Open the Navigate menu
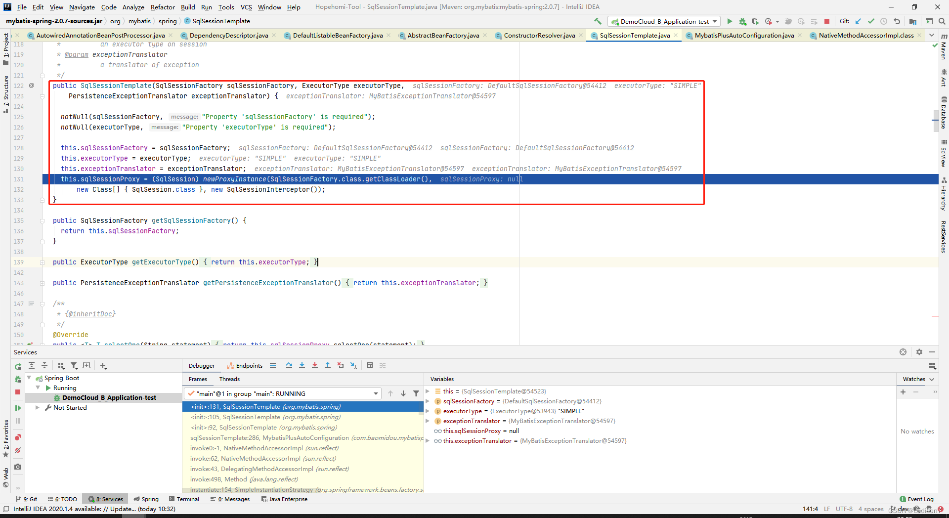The image size is (949, 518). pyautogui.click(x=82, y=7)
